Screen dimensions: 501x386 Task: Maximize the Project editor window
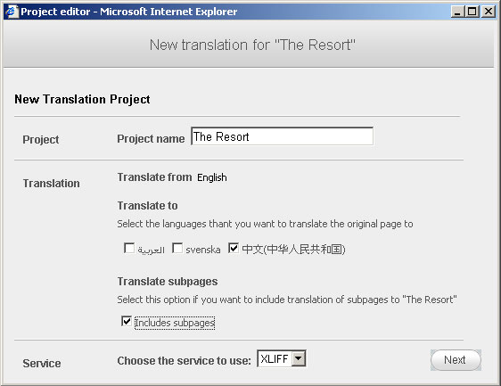coord(472,12)
